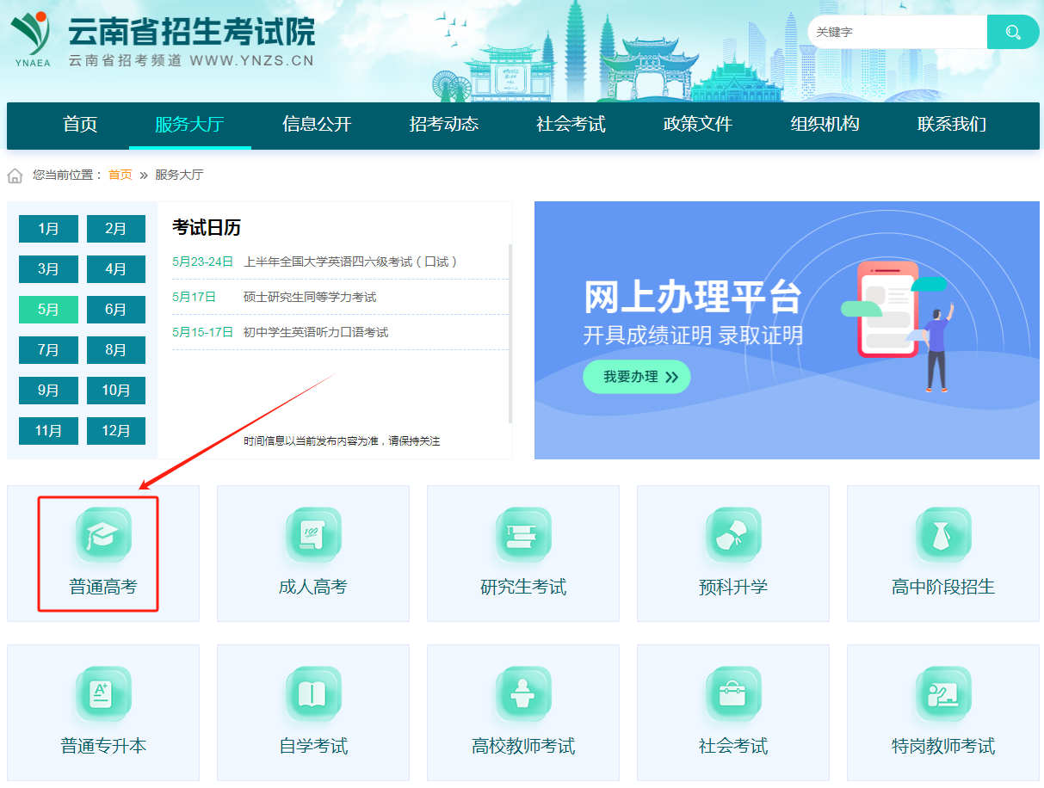The height and width of the screenshot is (788, 1044).
Task: Select 1月 in exam calendar
Action: tap(48, 229)
